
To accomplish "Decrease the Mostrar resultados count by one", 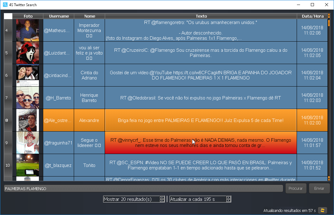I will (x=162, y=201).
